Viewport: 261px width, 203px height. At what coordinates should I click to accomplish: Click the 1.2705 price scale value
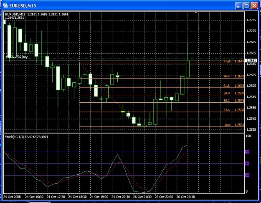251,31
